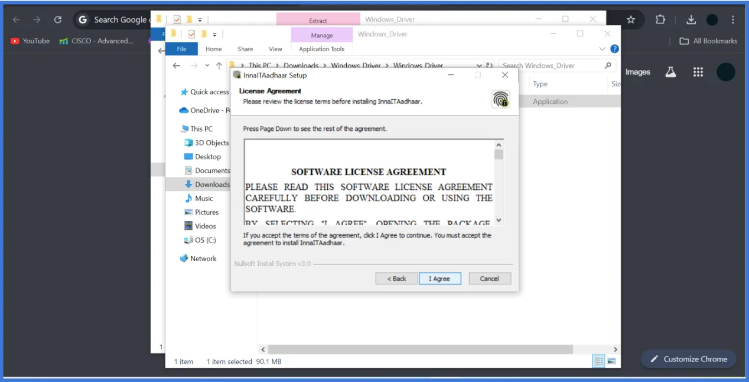Open the All Bookmarks folder

click(708, 41)
